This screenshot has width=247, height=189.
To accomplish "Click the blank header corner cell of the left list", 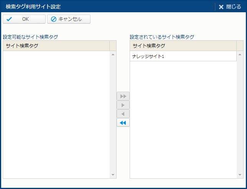I will click(113, 46).
